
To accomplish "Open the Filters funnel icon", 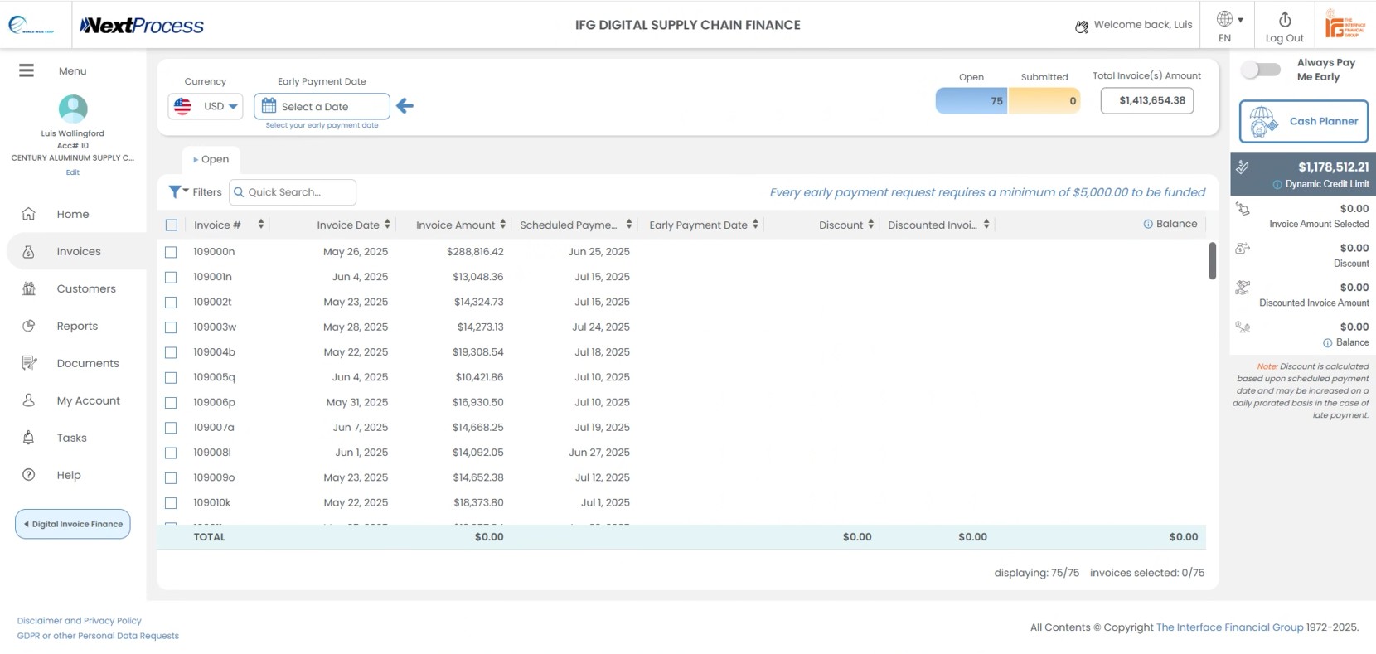I will (x=176, y=191).
